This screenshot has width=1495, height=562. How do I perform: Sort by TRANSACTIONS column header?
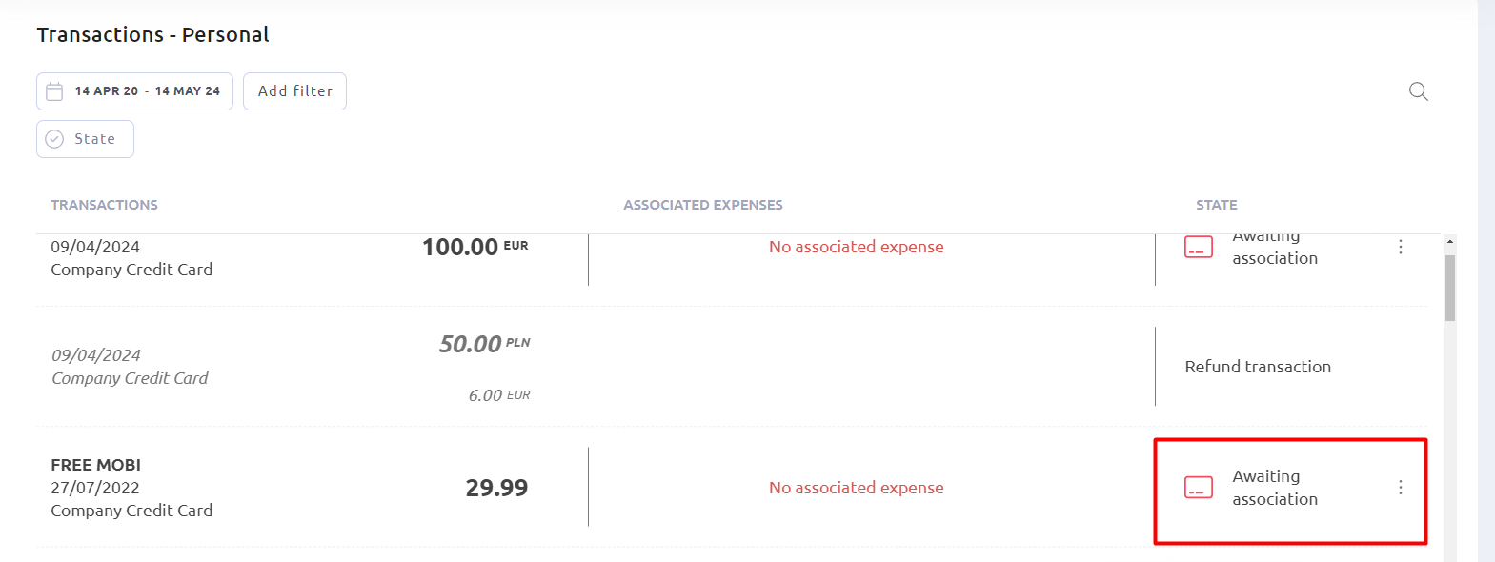[x=104, y=205]
